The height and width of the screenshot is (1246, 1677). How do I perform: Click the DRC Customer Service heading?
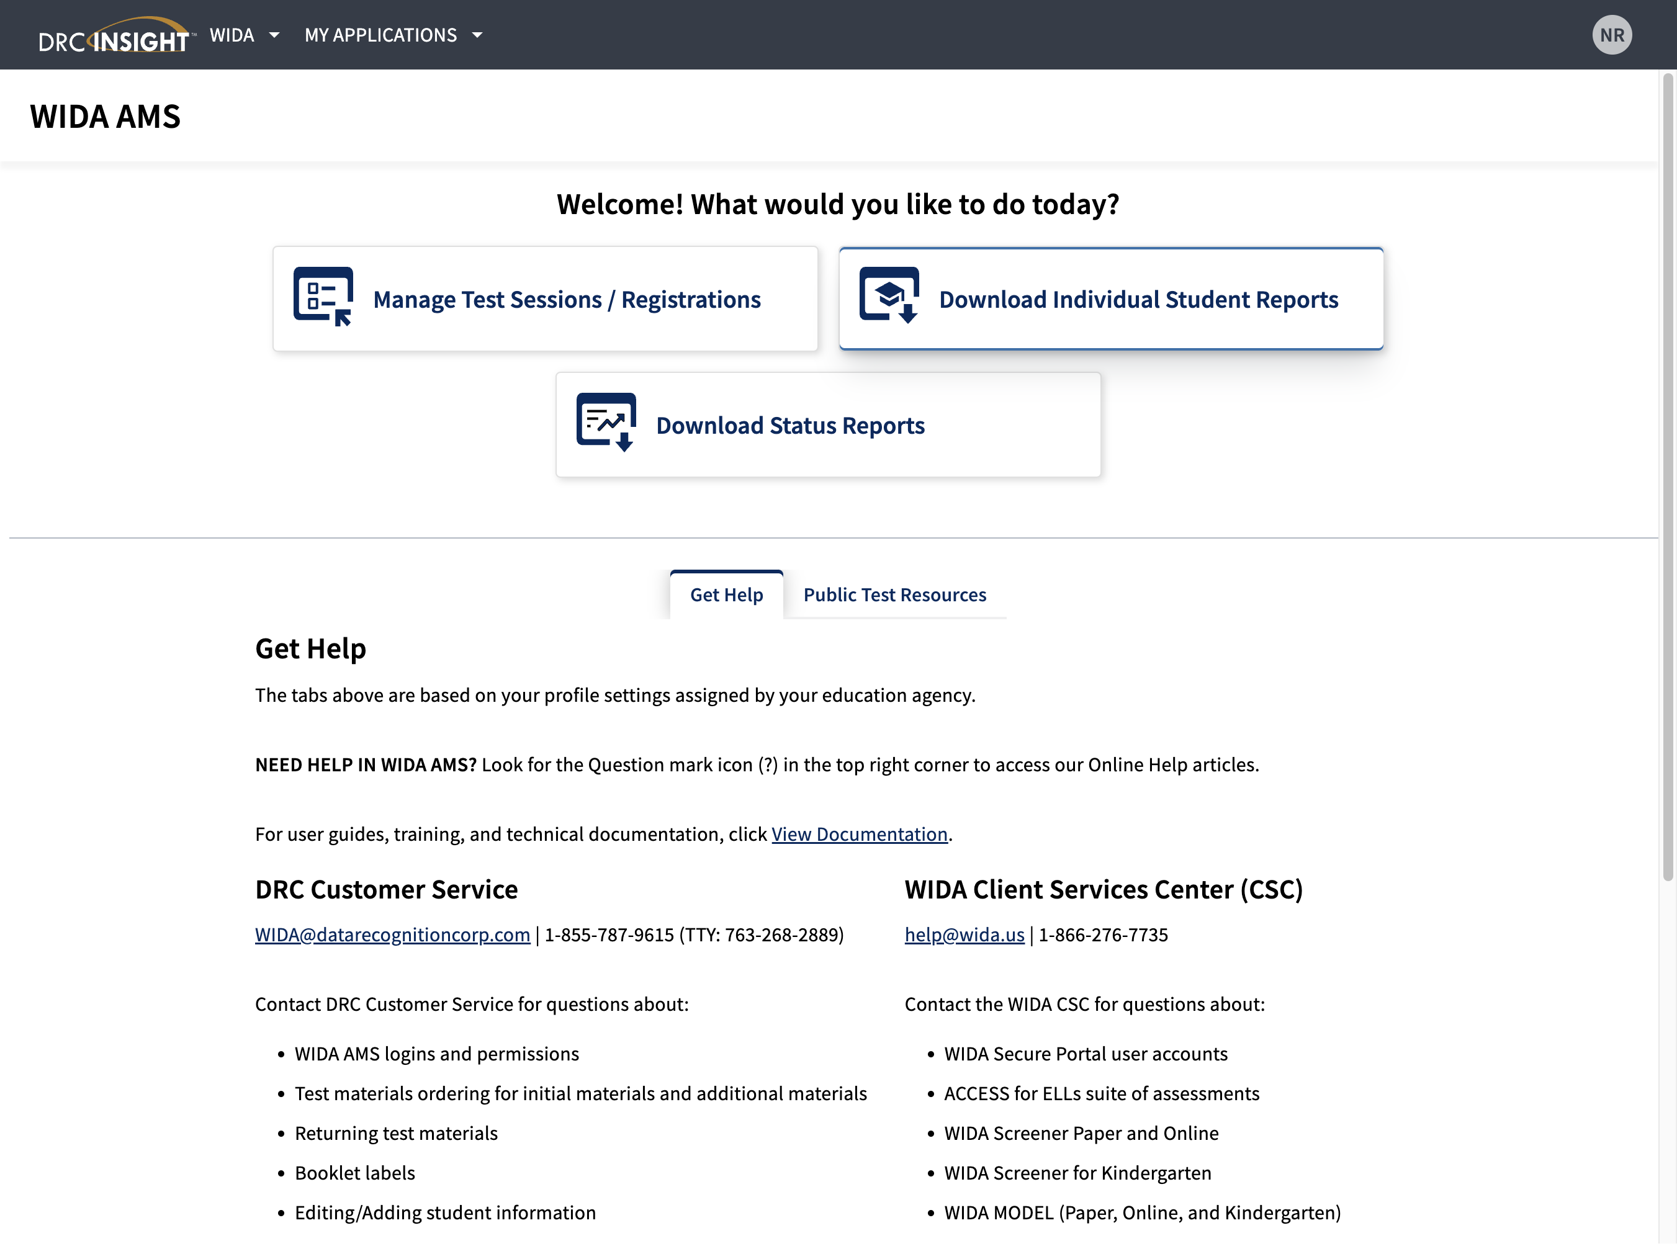coord(386,889)
